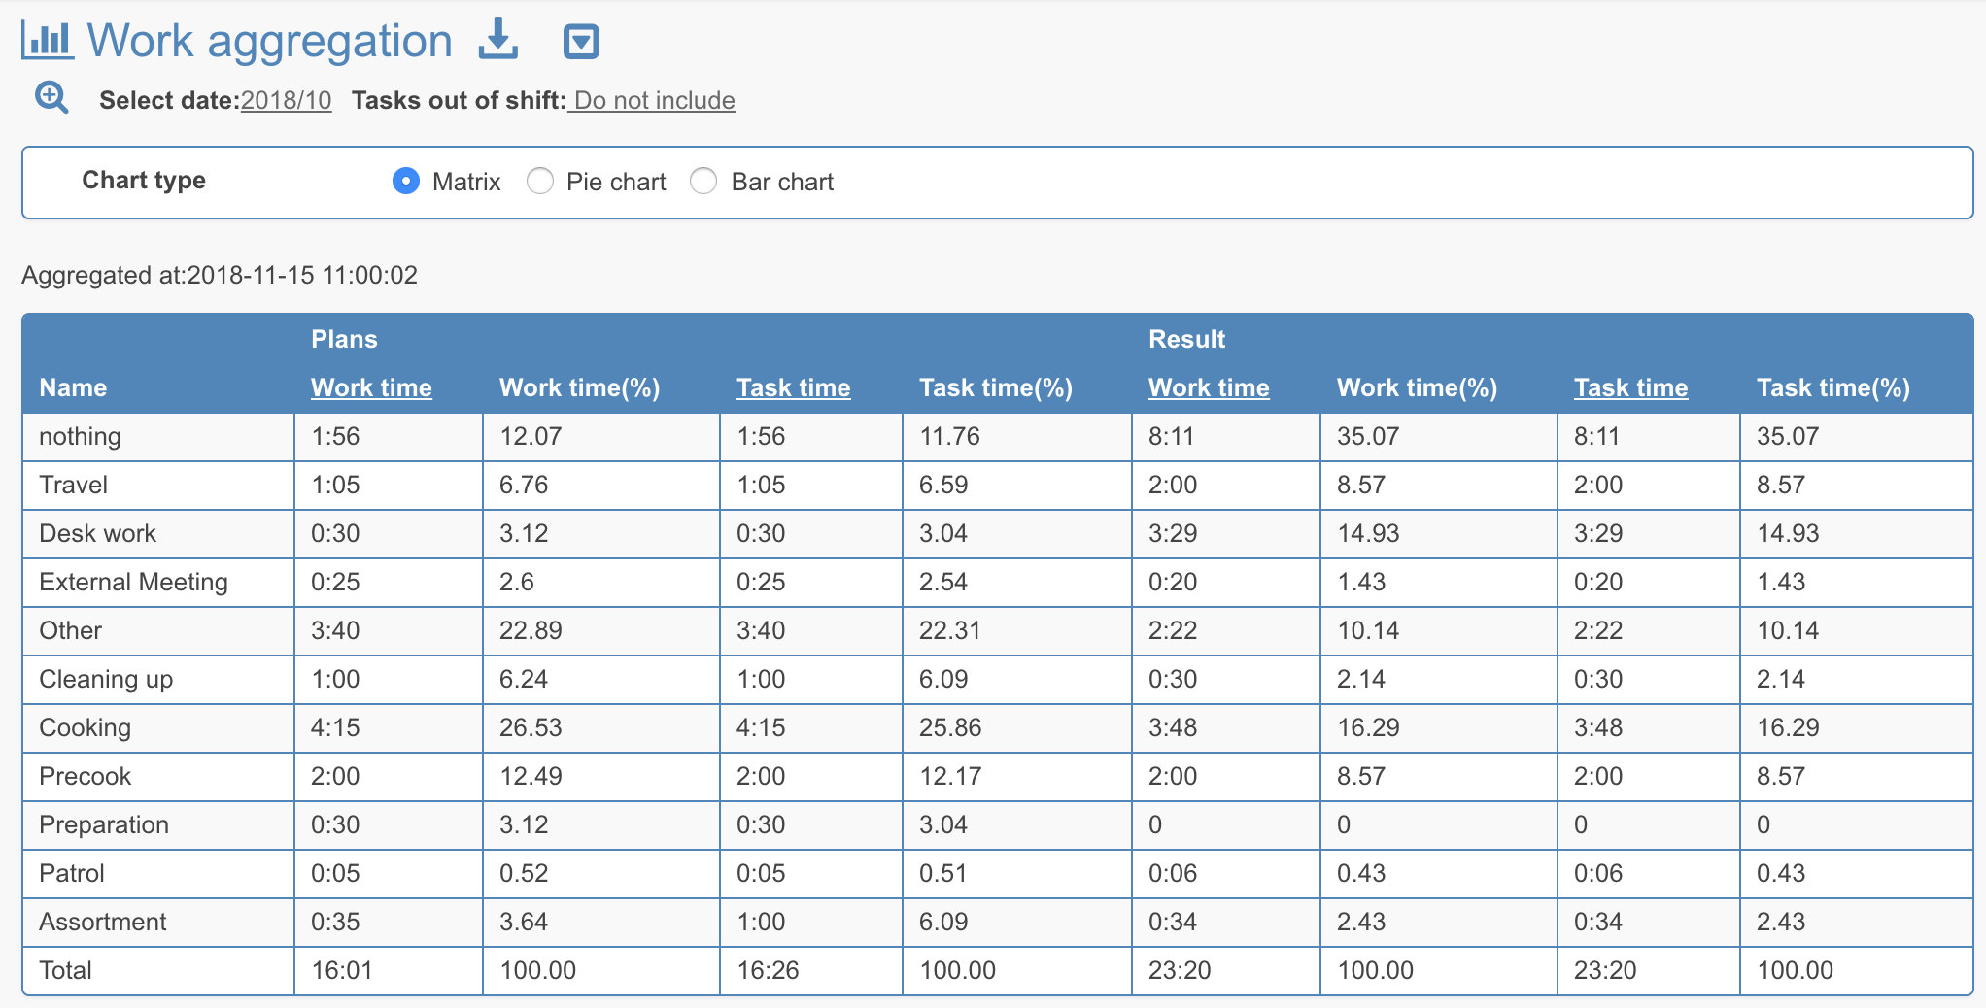
Task: Click Precook planned task percent 12.17
Action: 950,776
